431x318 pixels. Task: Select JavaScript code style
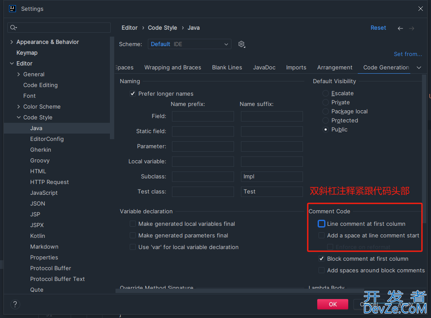pyautogui.click(x=44, y=193)
